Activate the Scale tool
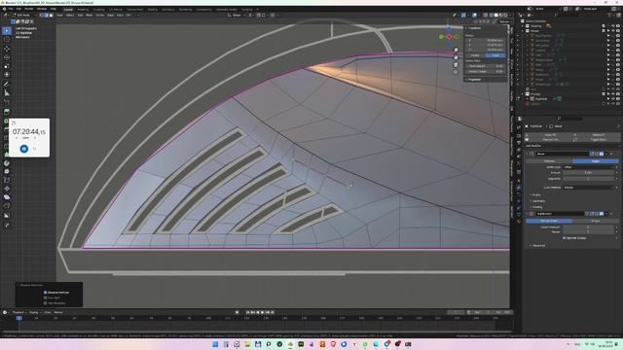 click(7, 66)
